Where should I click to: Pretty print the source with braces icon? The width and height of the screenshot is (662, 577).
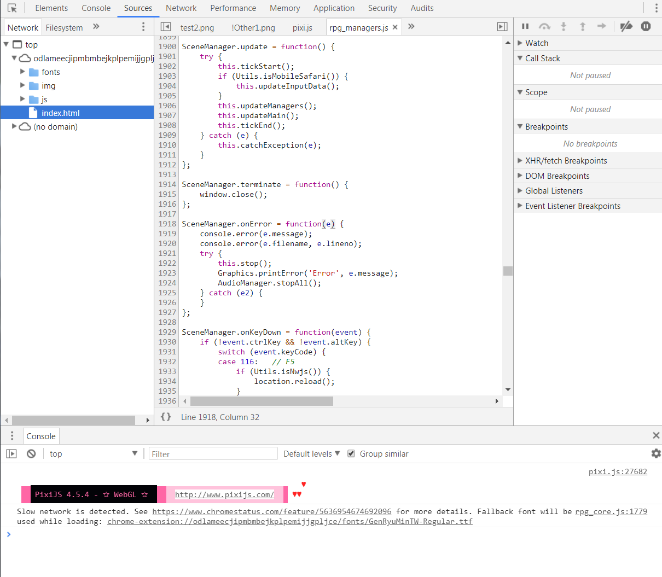coord(166,417)
